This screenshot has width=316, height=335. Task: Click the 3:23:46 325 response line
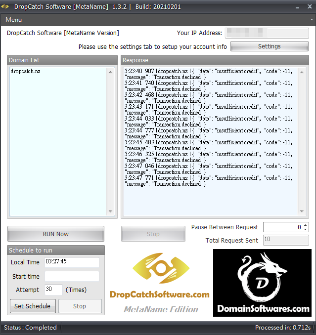point(208,157)
